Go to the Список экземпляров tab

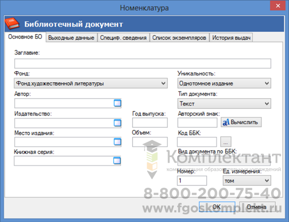[x=179, y=38]
